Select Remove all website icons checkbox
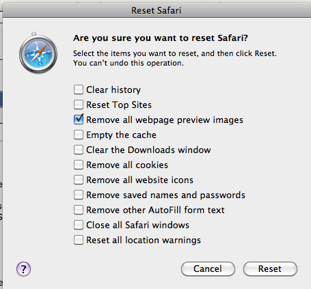This screenshot has height=289, width=311. [79, 180]
